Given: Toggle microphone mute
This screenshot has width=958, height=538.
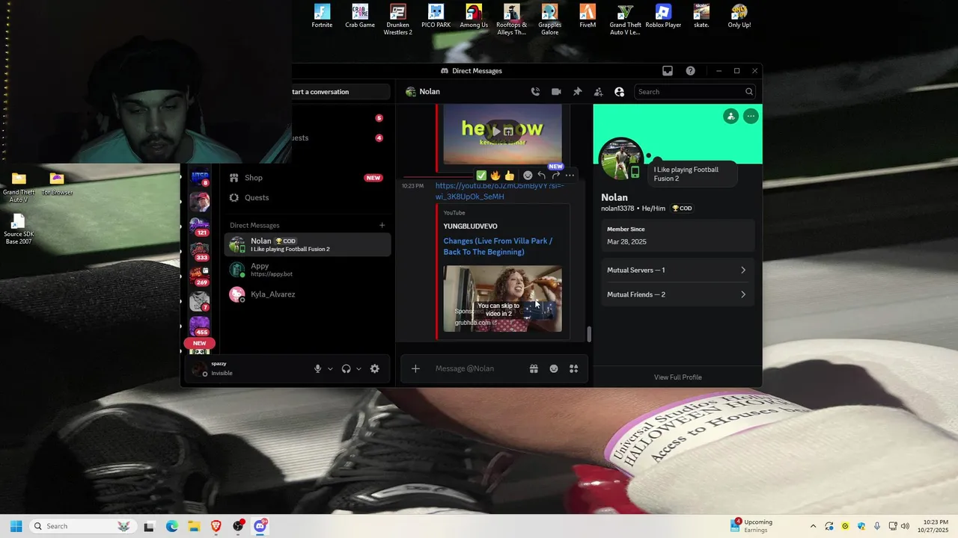Looking at the screenshot, I should coord(318,368).
